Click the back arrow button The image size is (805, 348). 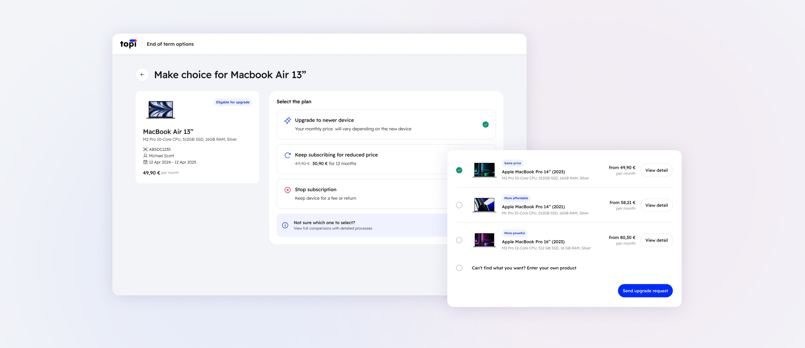pos(142,74)
